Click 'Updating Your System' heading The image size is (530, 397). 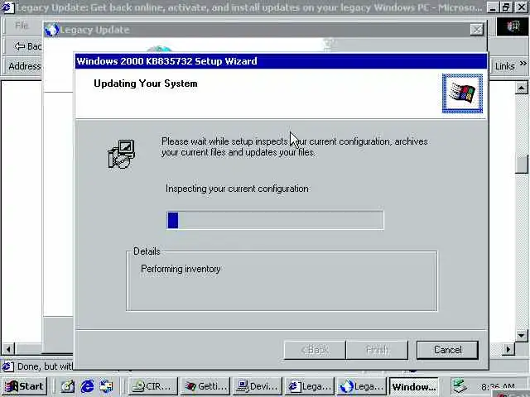click(x=146, y=84)
